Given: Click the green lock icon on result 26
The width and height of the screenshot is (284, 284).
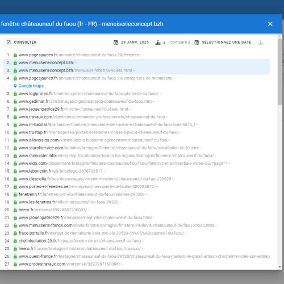Looking at the screenshot, I should click(x=15, y=257).
